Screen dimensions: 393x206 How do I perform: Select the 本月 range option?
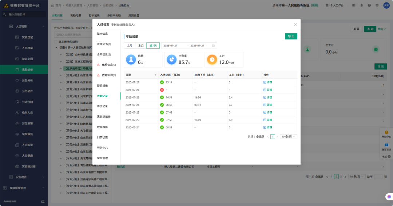coord(141,46)
